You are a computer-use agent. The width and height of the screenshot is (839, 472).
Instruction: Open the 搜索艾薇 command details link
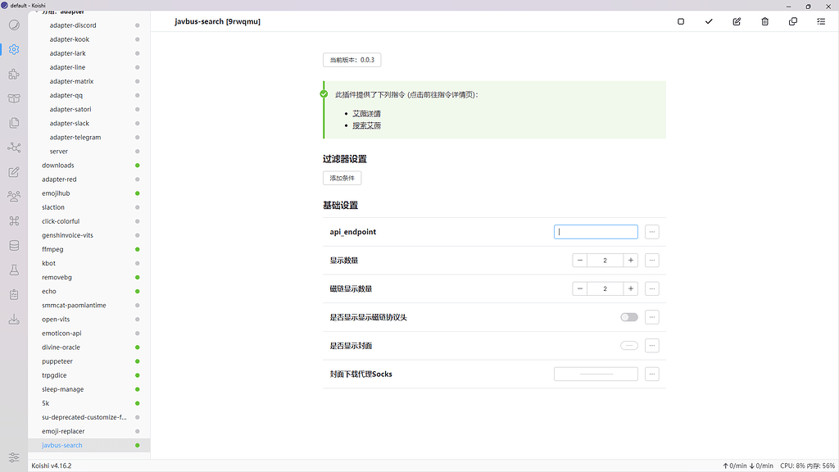(366, 125)
